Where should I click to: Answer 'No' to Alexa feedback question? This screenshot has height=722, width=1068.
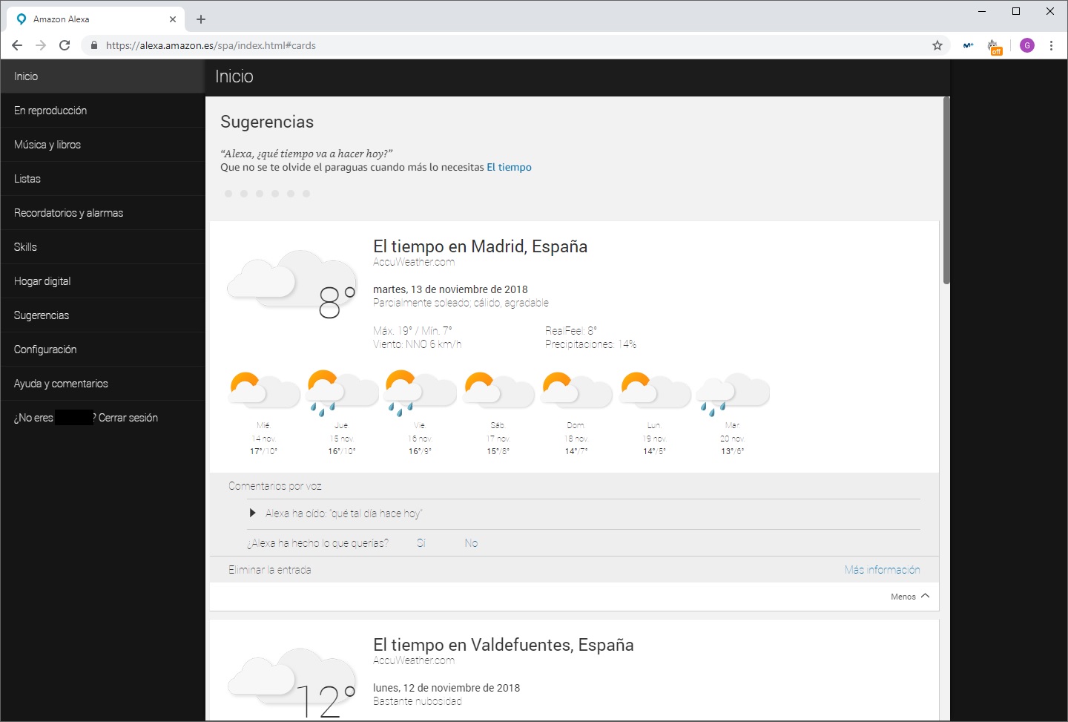point(471,543)
